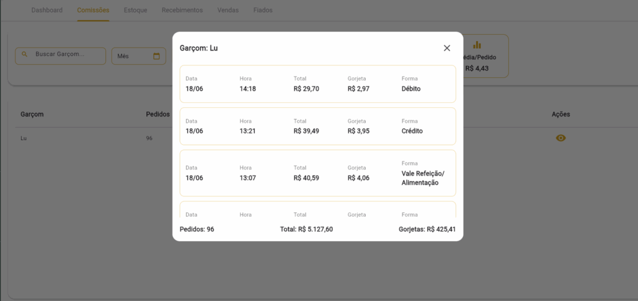
Task: Click the Lu name in table row
Action: (24, 138)
